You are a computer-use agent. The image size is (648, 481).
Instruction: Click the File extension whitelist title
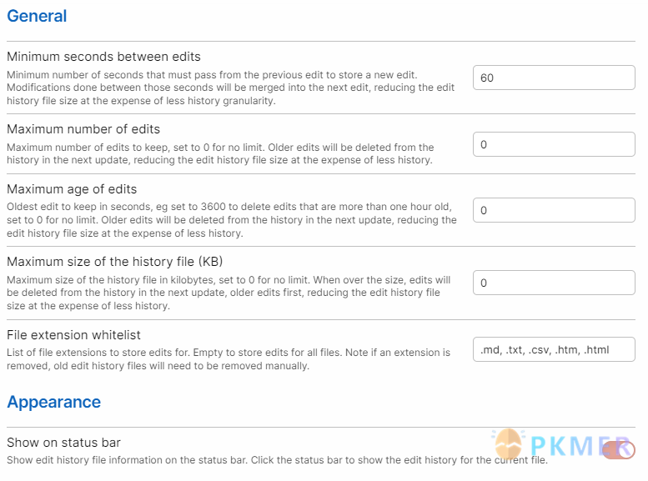(x=73, y=335)
